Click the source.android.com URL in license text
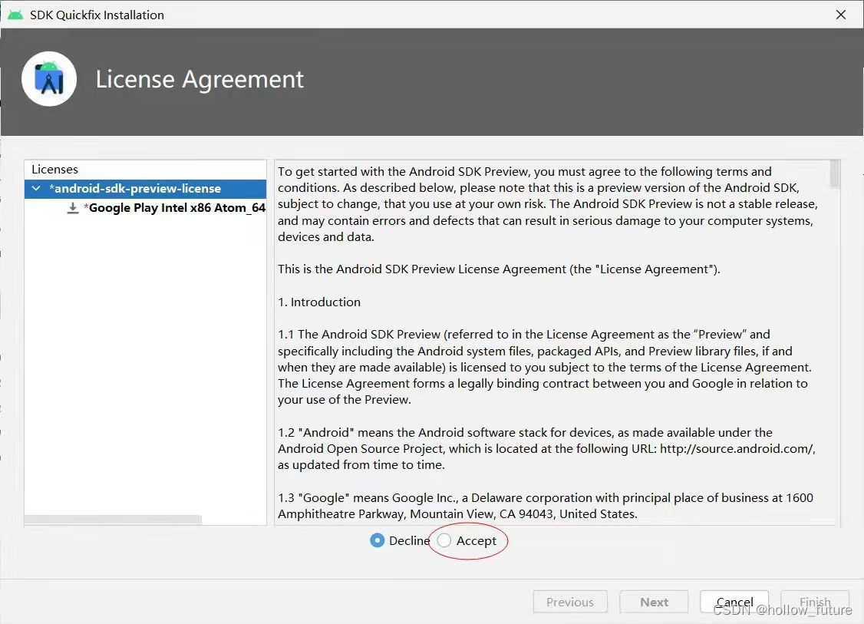This screenshot has width=864, height=624. click(737, 449)
